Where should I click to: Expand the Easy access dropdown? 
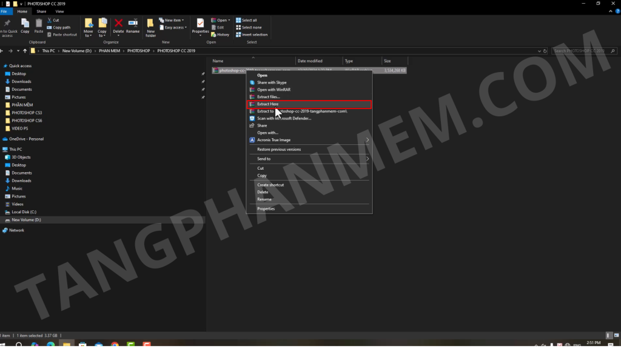click(x=173, y=27)
